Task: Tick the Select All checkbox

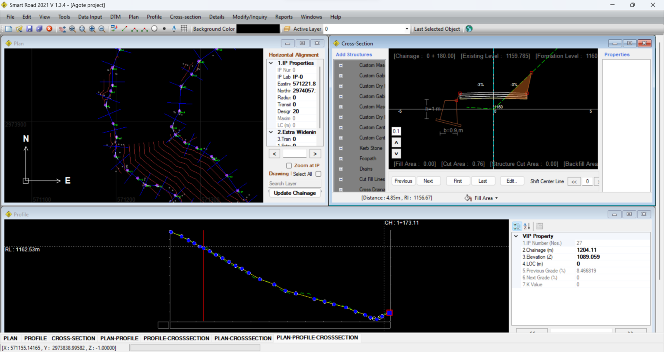Action: click(318, 174)
